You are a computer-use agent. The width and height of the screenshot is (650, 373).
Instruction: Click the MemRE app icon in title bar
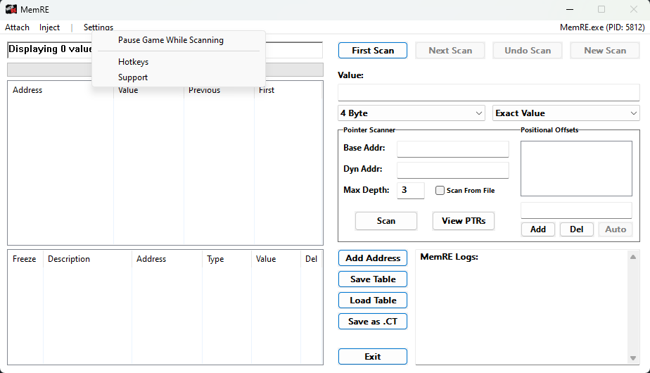point(11,9)
